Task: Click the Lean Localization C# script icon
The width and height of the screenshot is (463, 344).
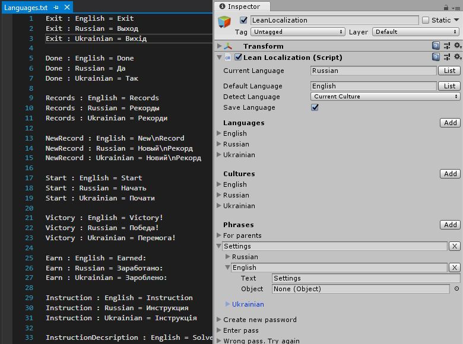Action: [x=228, y=58]
